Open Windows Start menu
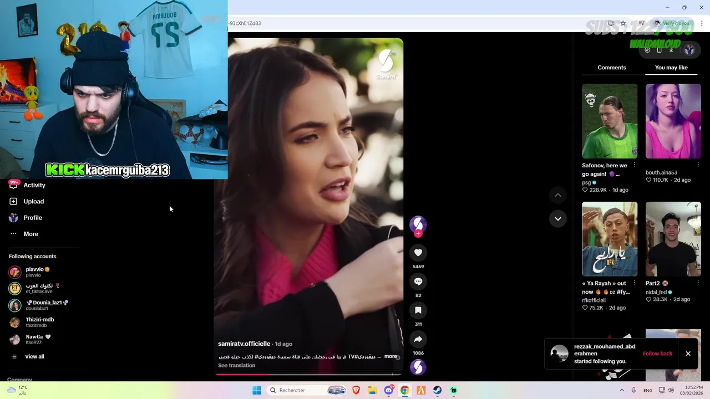Screen dimensions: 710x399 pos(257,390)
